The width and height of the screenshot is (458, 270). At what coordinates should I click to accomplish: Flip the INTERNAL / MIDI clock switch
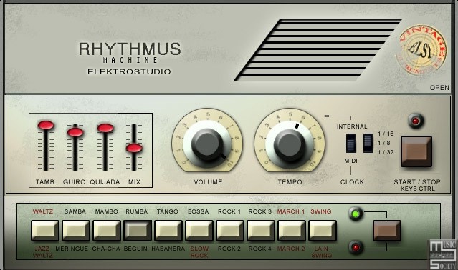[350, 143]
